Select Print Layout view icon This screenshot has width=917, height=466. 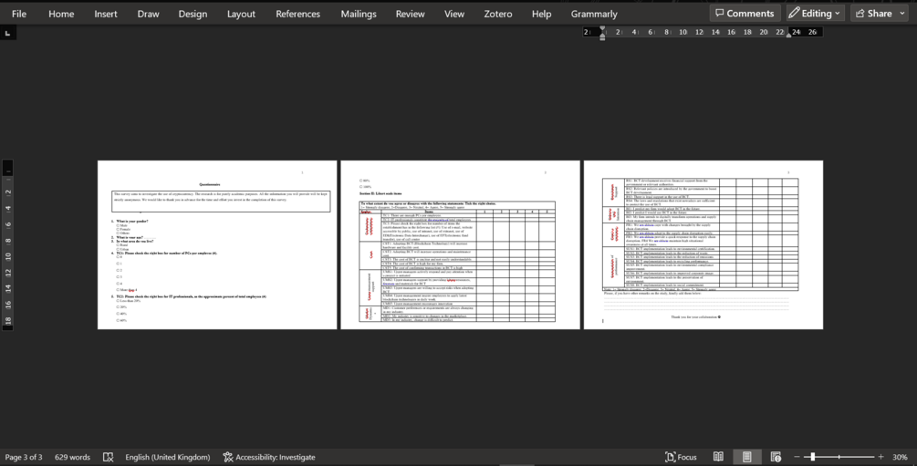click(x=746, y=457)
